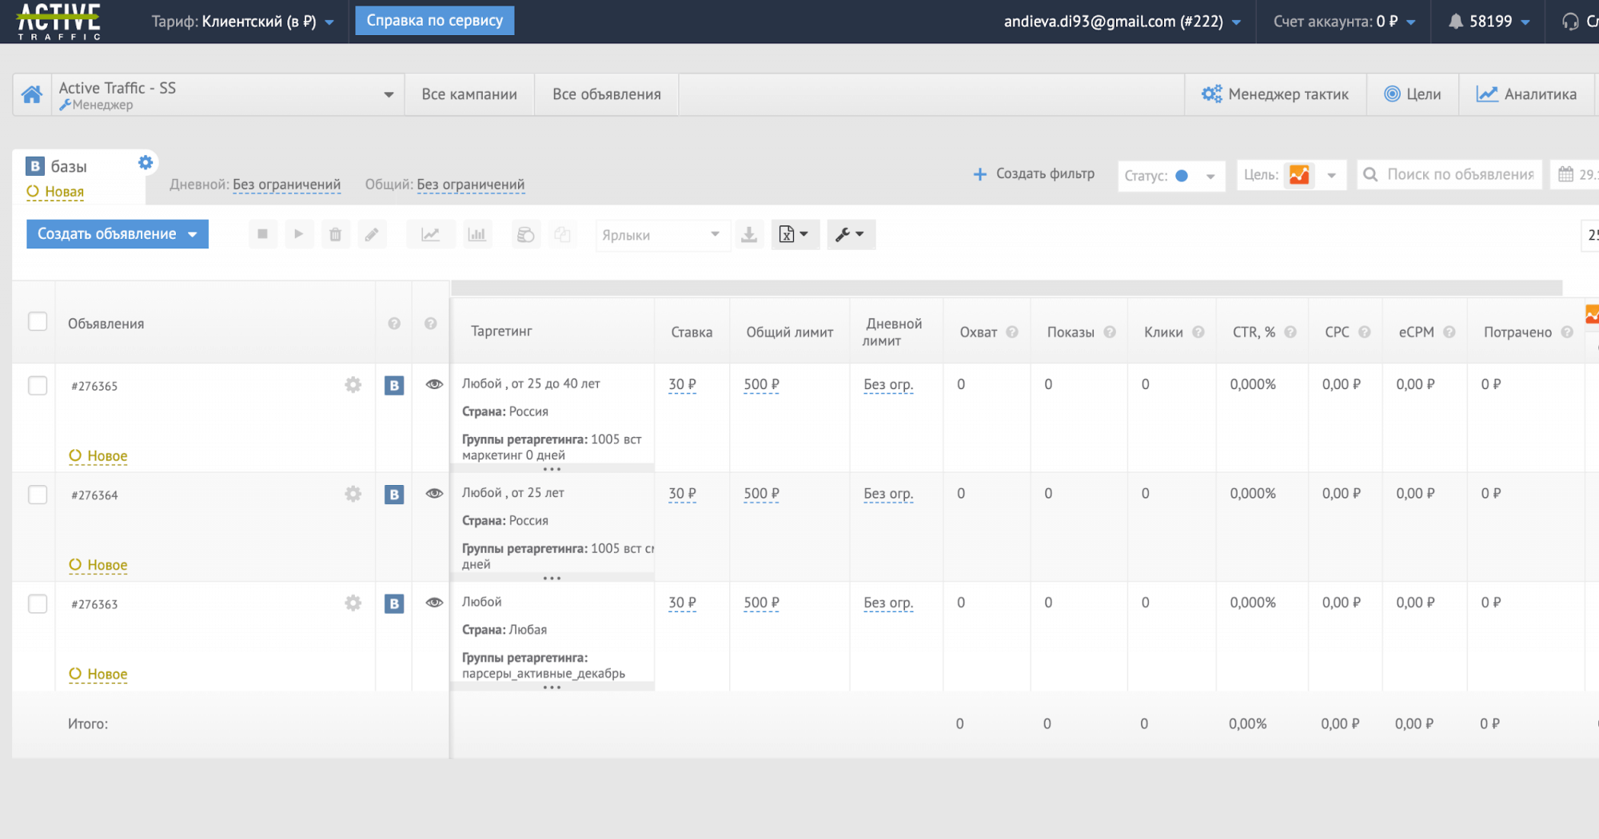
Task: Click the pencil edit icon in toolbar
Action: pos(372,235)
